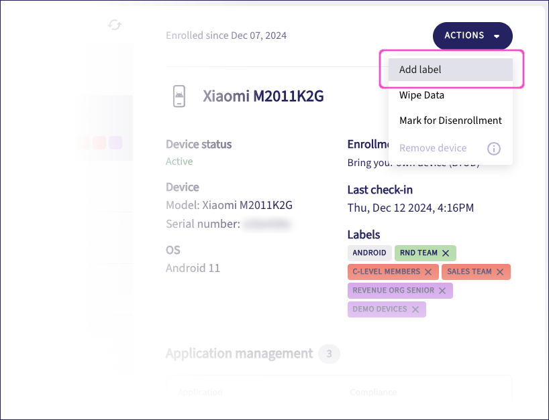The image size is (549, 420).
Task: Click the Android phone device icon
Action: pos(179,96)
